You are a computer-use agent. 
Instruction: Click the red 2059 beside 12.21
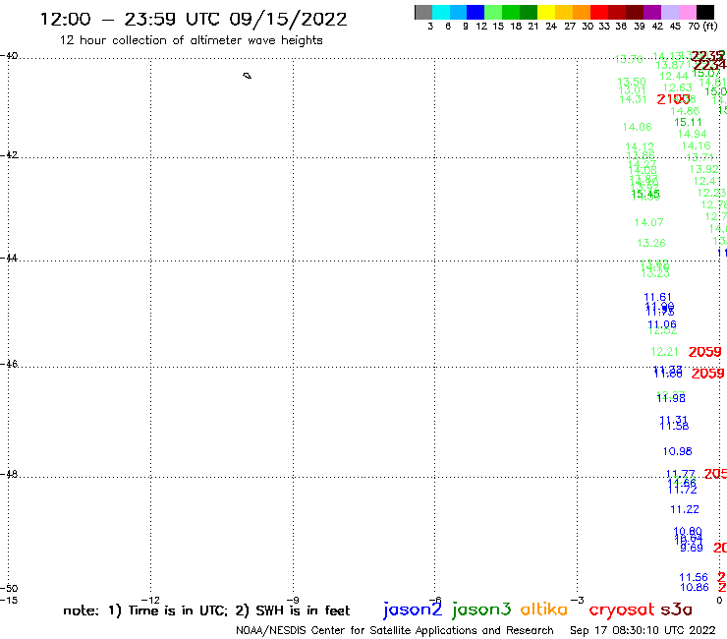[x=704, y=352]
